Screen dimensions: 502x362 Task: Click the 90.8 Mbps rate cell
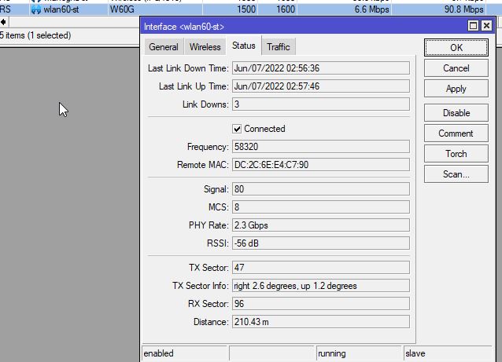click(438, 9)
